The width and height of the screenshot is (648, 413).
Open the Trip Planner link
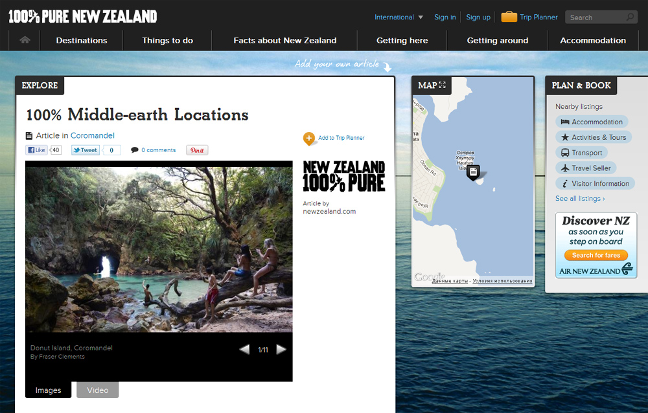(x=538, y=17)
